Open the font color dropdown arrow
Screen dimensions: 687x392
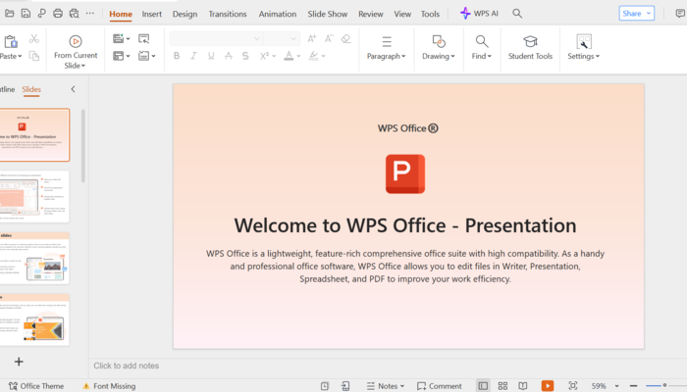click(298, 56)
